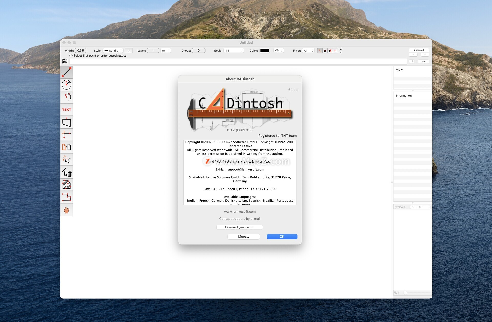Click the Symbols panel label
Screen dimensions: 492x322
pos(399,207)
